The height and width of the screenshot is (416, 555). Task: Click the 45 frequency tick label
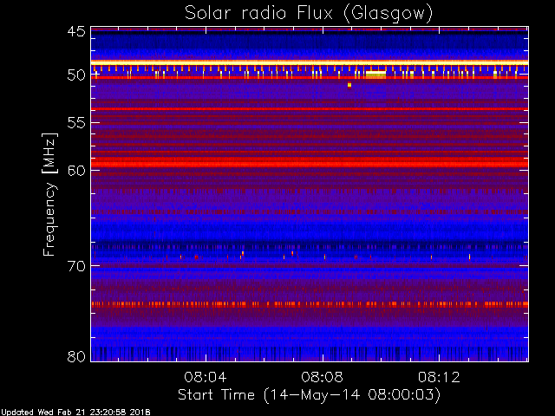click(76, 32)
